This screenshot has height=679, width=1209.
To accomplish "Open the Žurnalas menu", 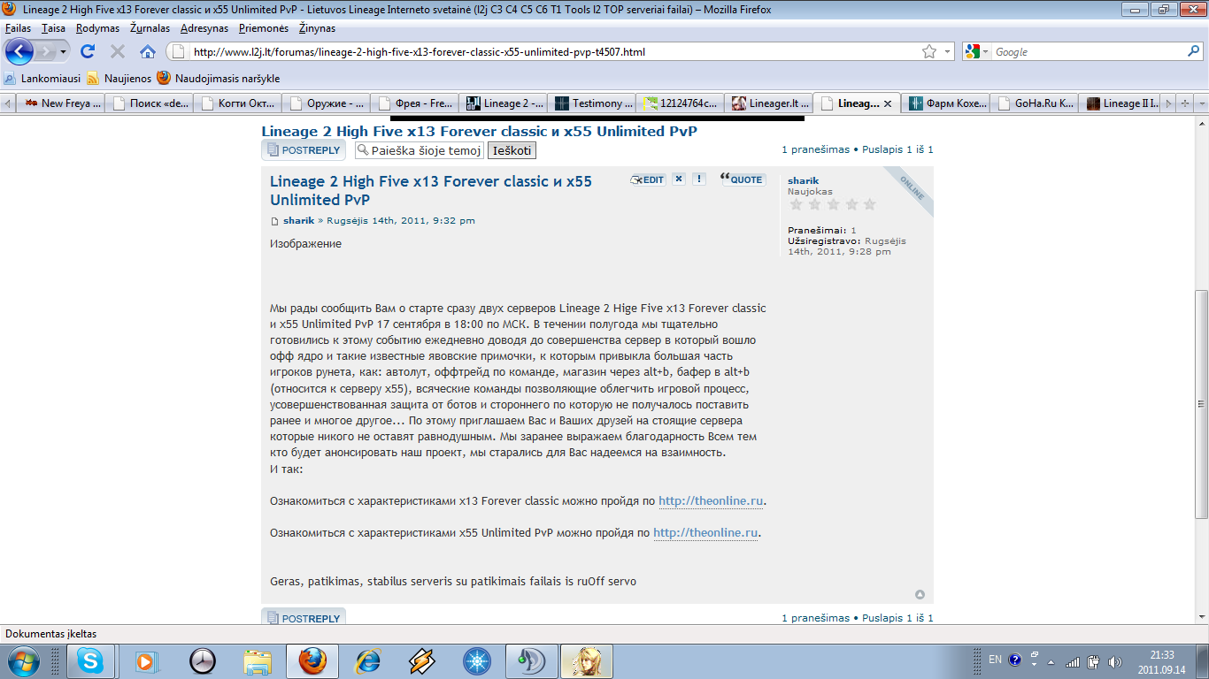I will point(150,28).
